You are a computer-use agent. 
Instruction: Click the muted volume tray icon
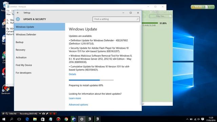199,119
